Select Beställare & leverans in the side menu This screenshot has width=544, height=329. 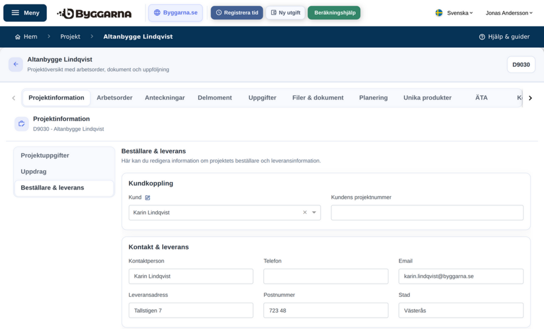pos(64,188)
